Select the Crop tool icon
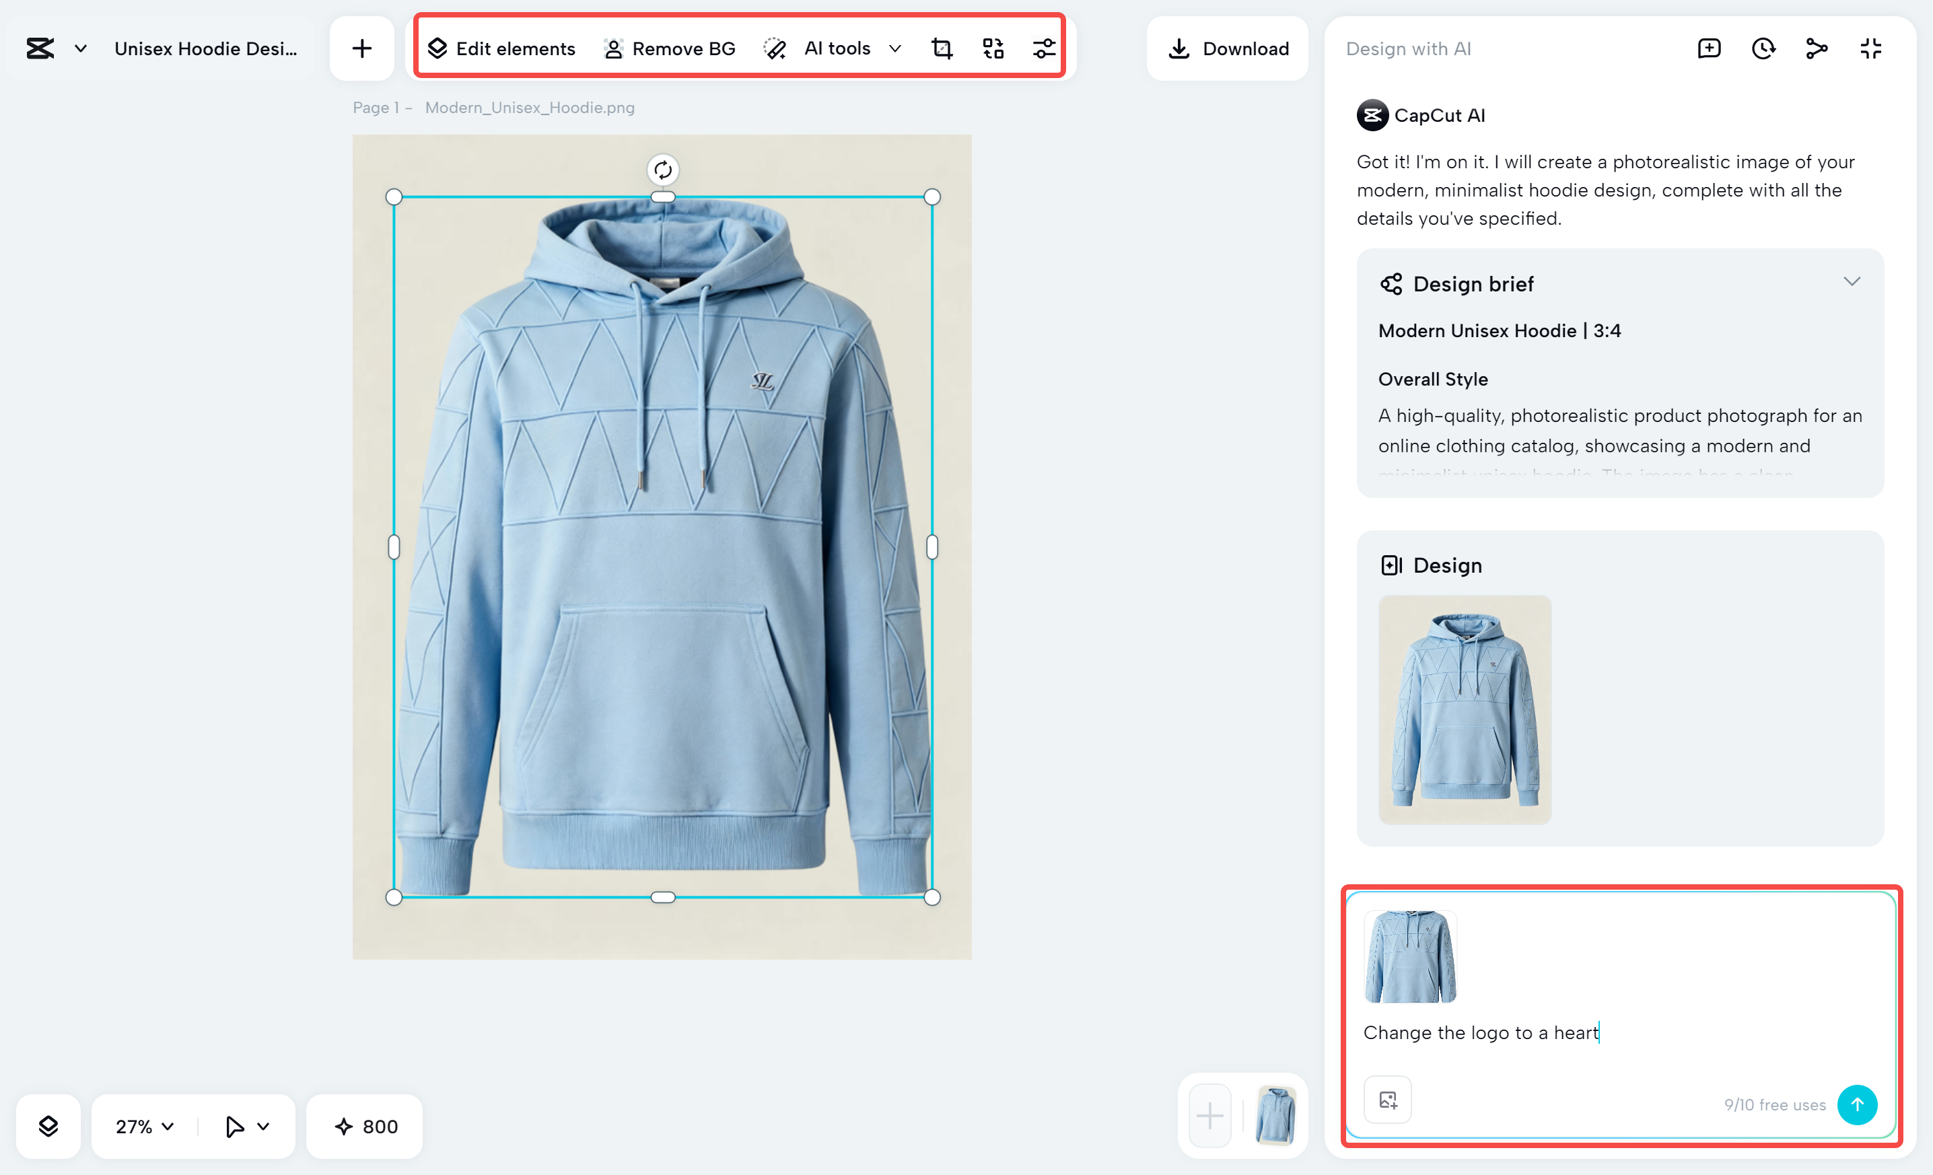This screenshot has height=1175, width=1933. click(x=941, y=48)
